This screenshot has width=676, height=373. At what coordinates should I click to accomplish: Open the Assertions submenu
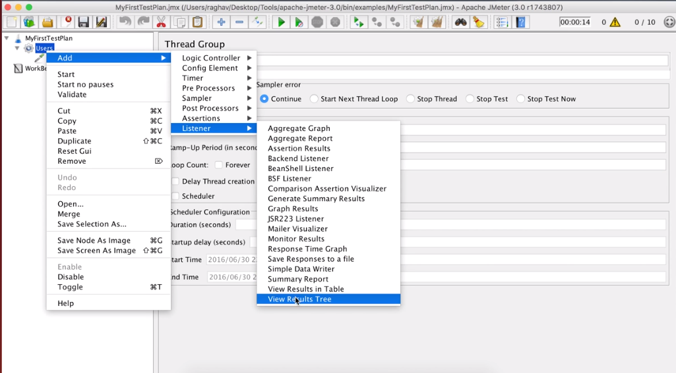pyautogui.click(x=214, y=118)
